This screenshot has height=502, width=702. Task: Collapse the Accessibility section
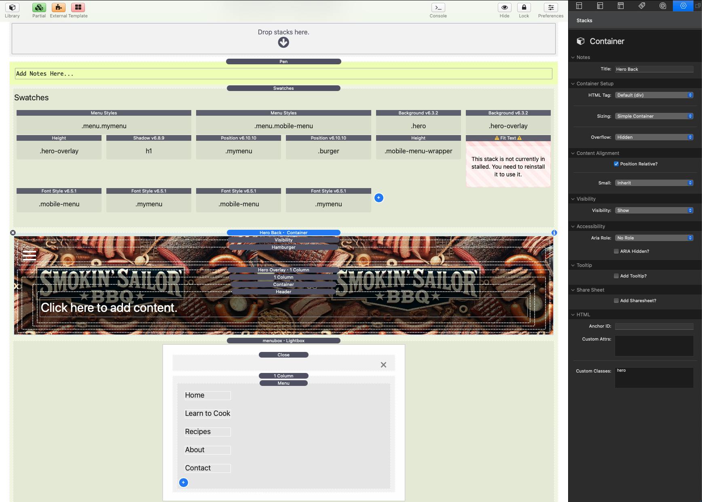tap(573, 227)
